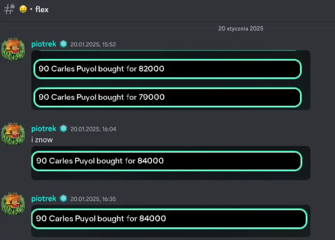The height and width of the screenshot is (240, 335).
Task: Click piotrek username on 15:52 message
Action: (x=44, y=44)
